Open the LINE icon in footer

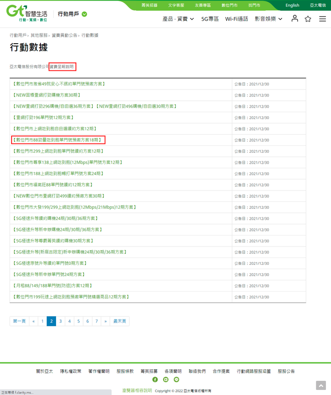pyautogui.click(x=177, y=379)
